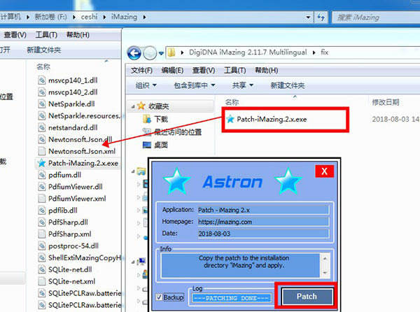Click the right star in Astron header

click(x=288, y=182)
